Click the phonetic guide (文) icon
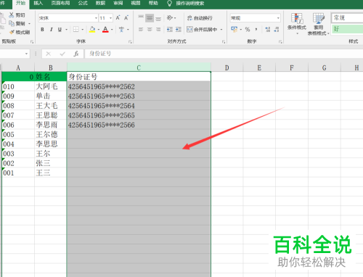This screenshot has width=363, height=277. tap(121, 30)
